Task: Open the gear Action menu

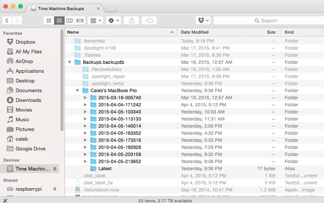Action: click(x=114, y=21)
